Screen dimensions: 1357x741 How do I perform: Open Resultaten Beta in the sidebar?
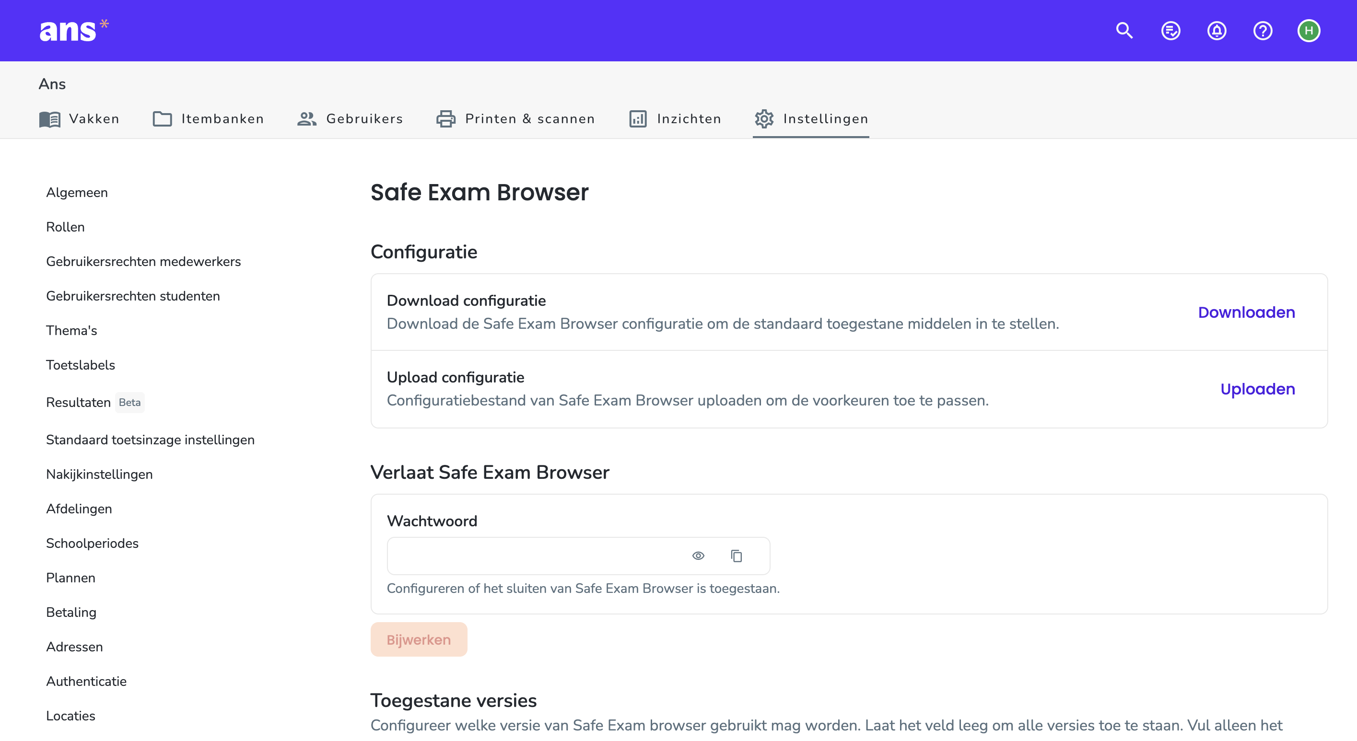coord(95,402)
